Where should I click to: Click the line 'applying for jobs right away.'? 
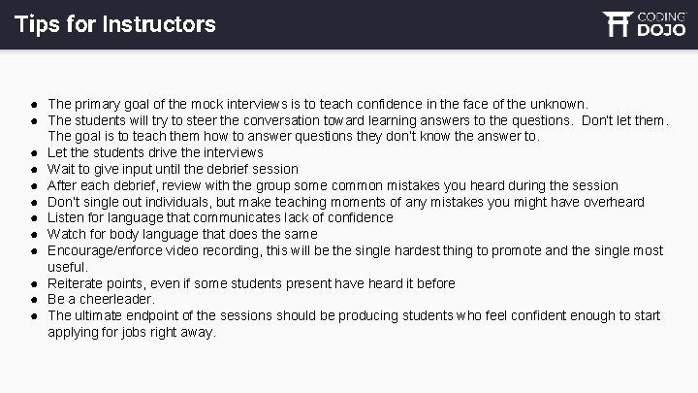point(132,332)
